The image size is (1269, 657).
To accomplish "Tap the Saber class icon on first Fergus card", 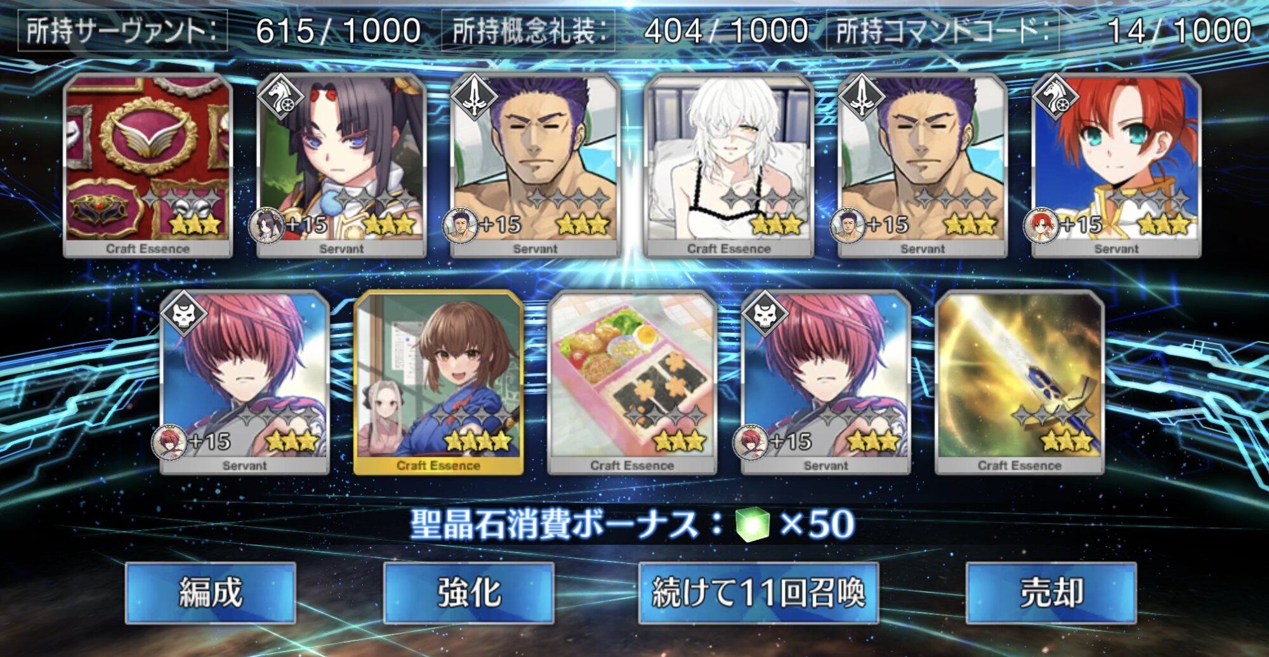I will point(474,98).
